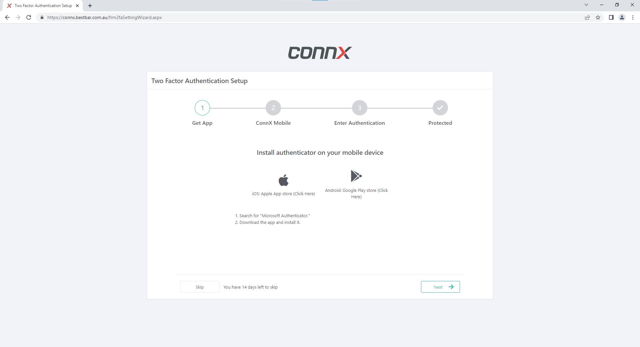The height and width of the screenshot is (347, 640).
Task: Click the arrow inside Next button
Action: 451,287
